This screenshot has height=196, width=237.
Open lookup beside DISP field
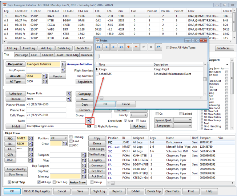(31, 160)
